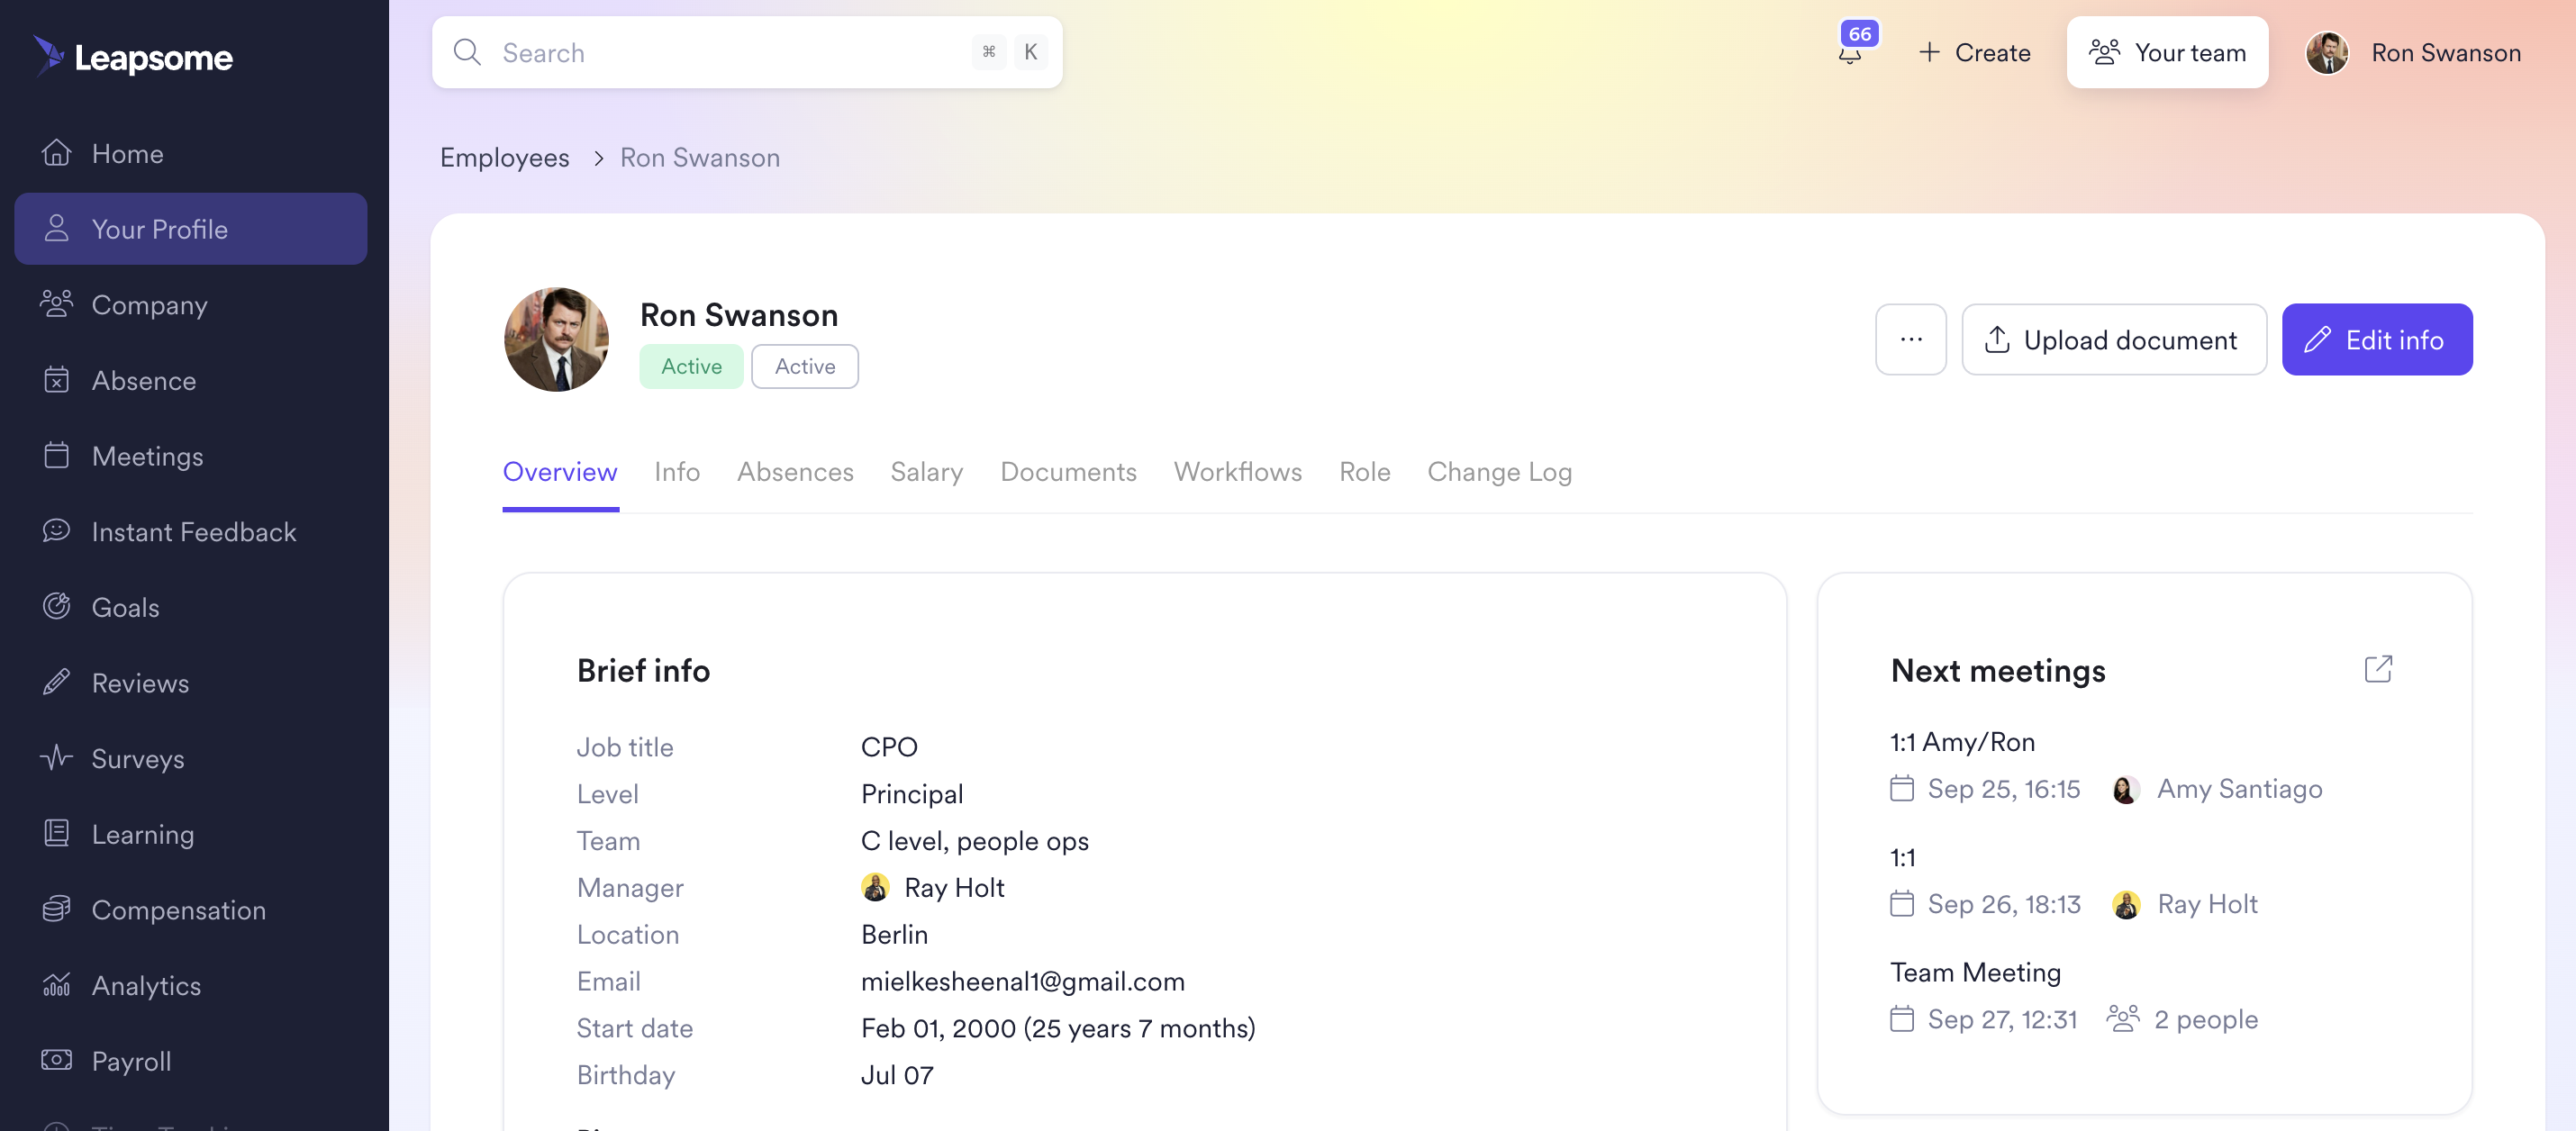Click inside the Search field
The height and width of the screenshot is (1131, 2576).
pos(700,52)
